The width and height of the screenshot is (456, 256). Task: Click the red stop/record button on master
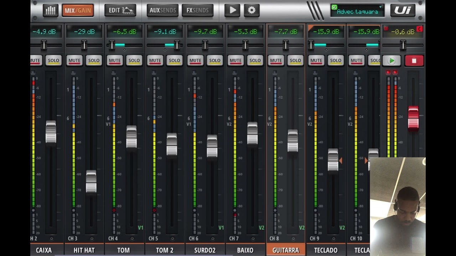coord(414,61)
